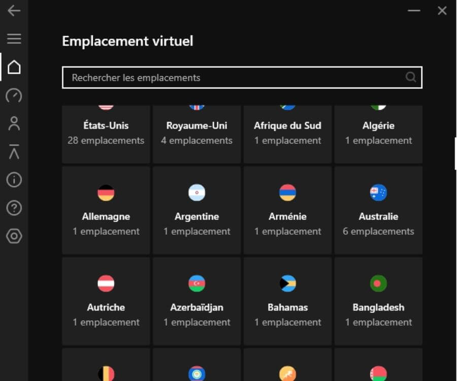Screen dimensions: 457x381
Task: Select the Bangladesh label
Action: [378, 307]
